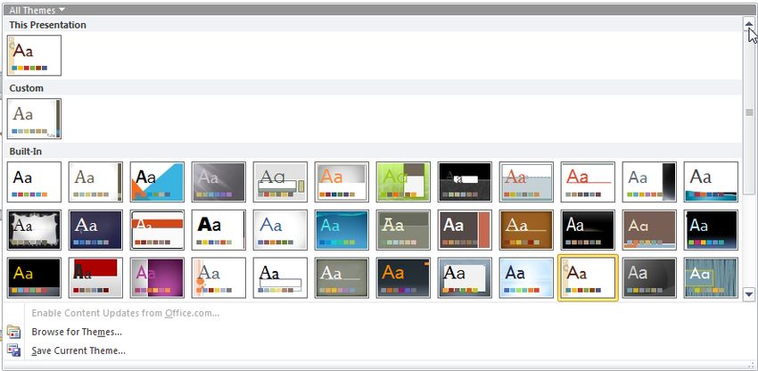Apply the teal striped theme with yellow box
The width and height of the screenshot is (758, 371).
(711, 277)
